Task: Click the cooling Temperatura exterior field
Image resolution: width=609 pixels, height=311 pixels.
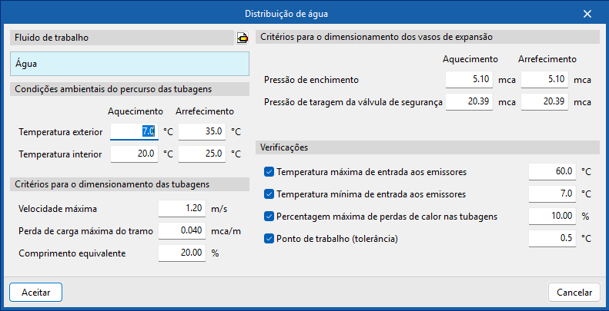Action: 202,132
